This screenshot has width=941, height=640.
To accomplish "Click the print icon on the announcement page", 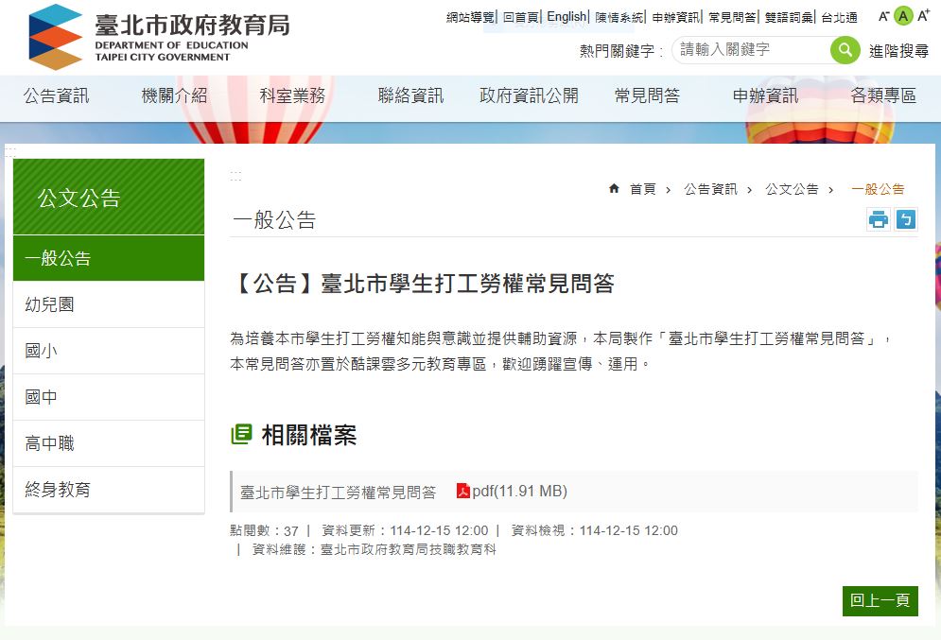I will click(880, 219).
